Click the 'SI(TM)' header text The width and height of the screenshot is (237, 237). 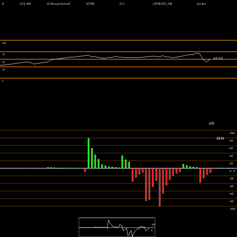click(x=90, y=4)
